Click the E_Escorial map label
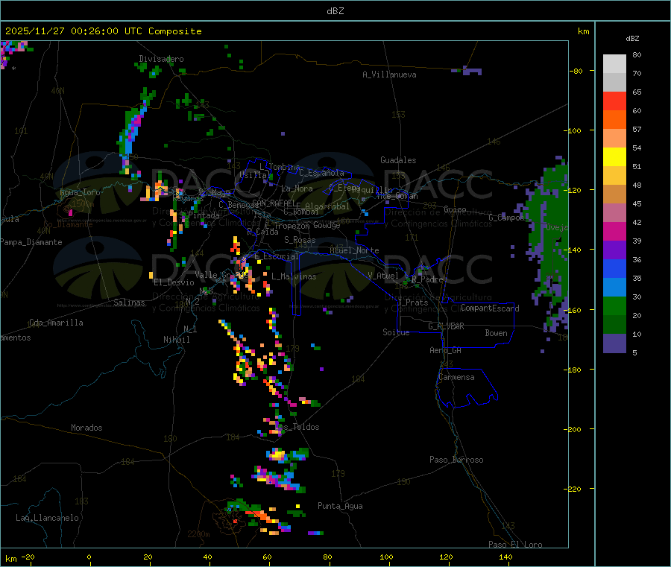Viewport: 671px width, 567px height. pyautogui.click(x=277, y=256)
